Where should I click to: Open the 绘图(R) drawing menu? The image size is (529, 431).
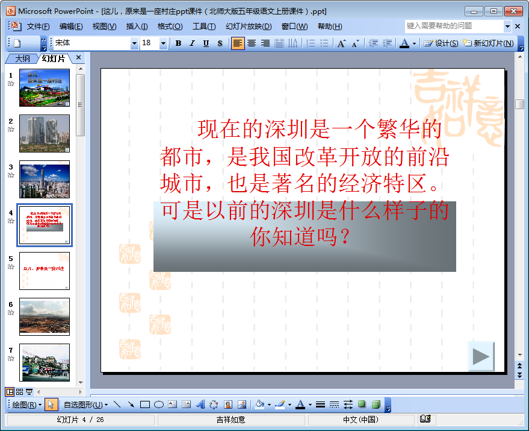coord(26,404)
